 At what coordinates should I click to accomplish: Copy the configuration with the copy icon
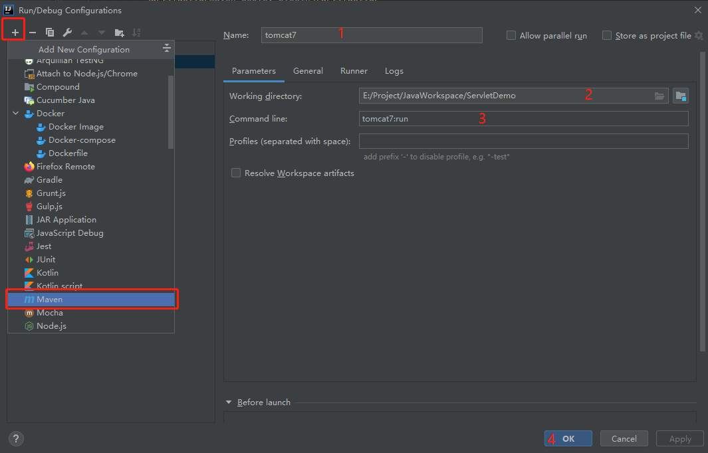(x=50, y=33)
